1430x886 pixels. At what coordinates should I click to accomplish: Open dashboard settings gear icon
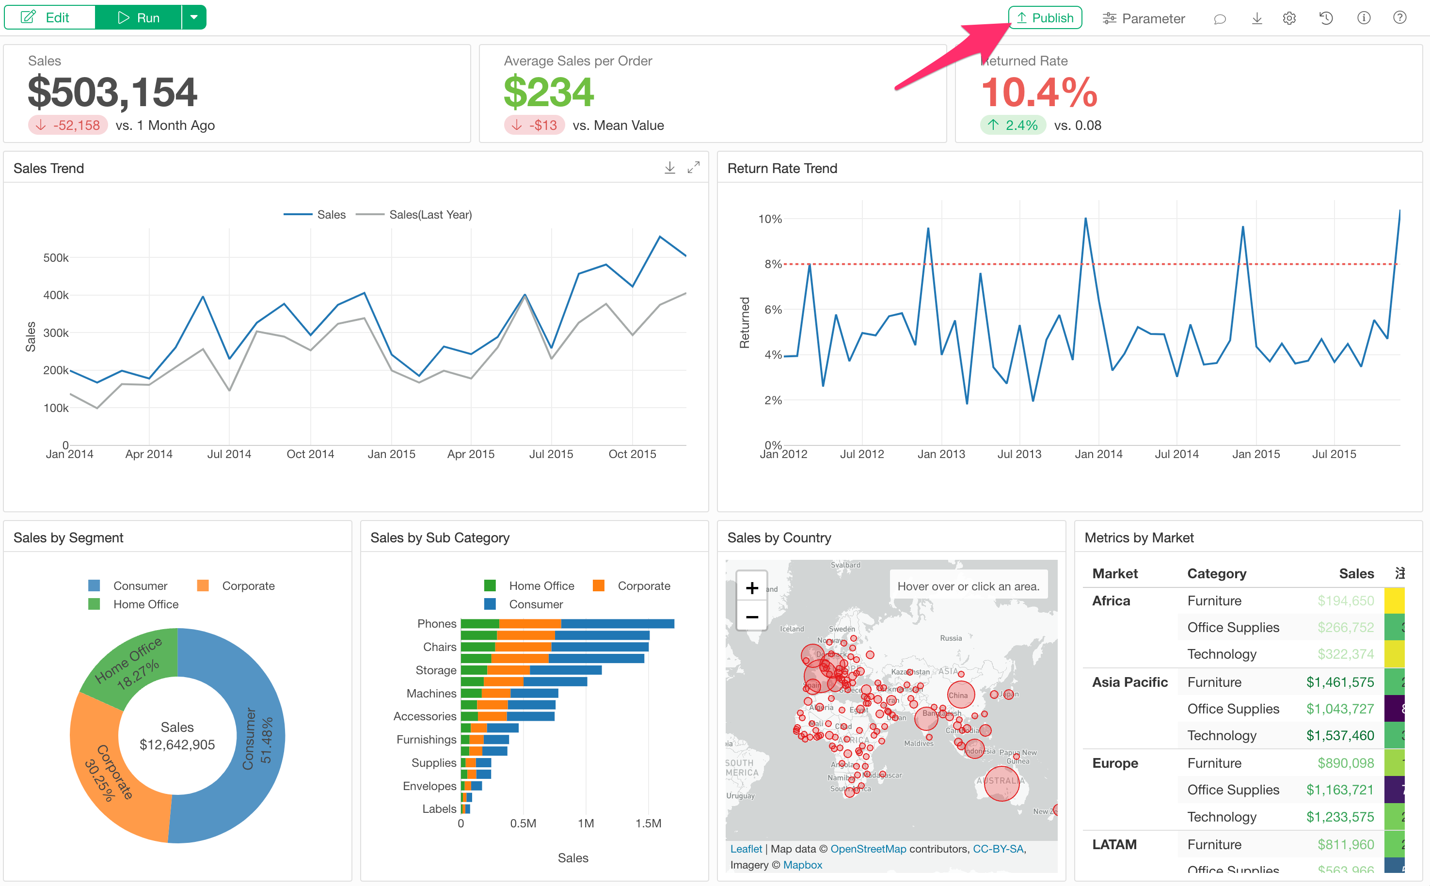pyautogui.click(x=1289, y=19)
